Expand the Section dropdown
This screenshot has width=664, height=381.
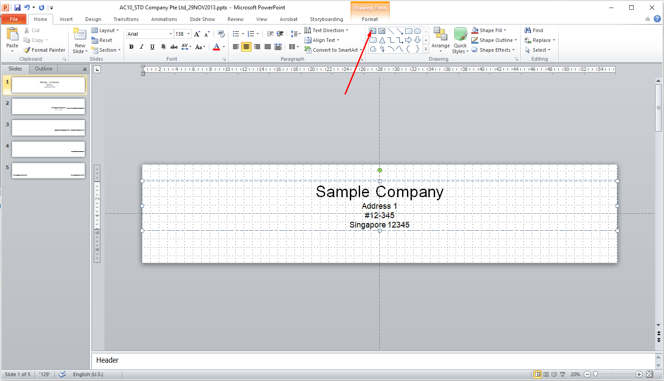[106, 50]
